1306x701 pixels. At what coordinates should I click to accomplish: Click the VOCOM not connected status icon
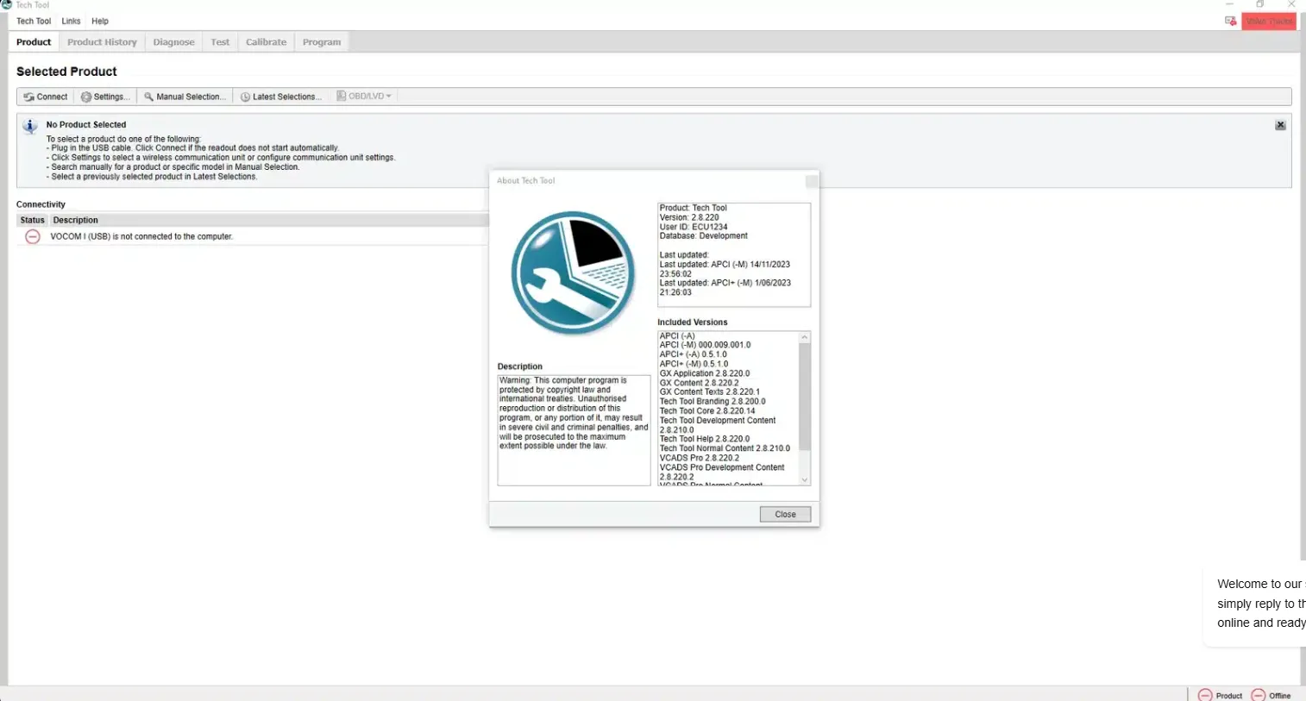tap(33, 236)
